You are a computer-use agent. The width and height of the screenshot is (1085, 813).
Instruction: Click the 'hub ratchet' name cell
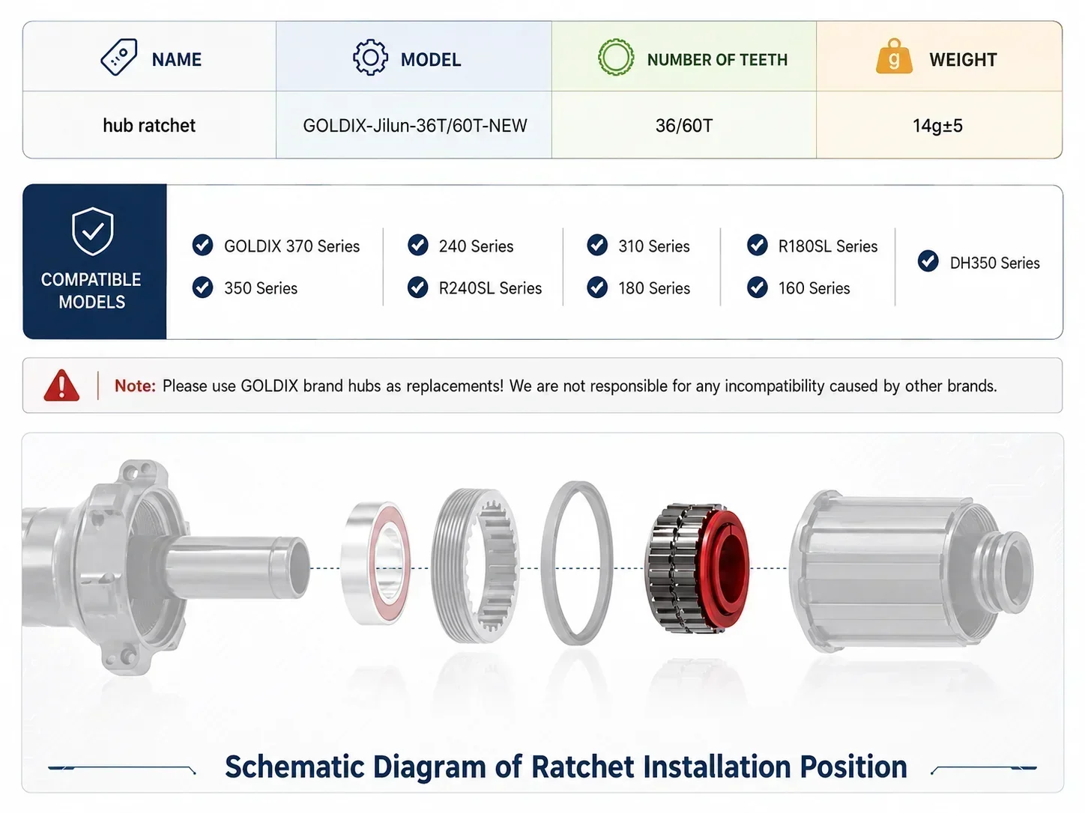(149, 125)
